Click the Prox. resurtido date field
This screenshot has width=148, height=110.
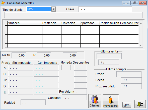tap(131, 86)
